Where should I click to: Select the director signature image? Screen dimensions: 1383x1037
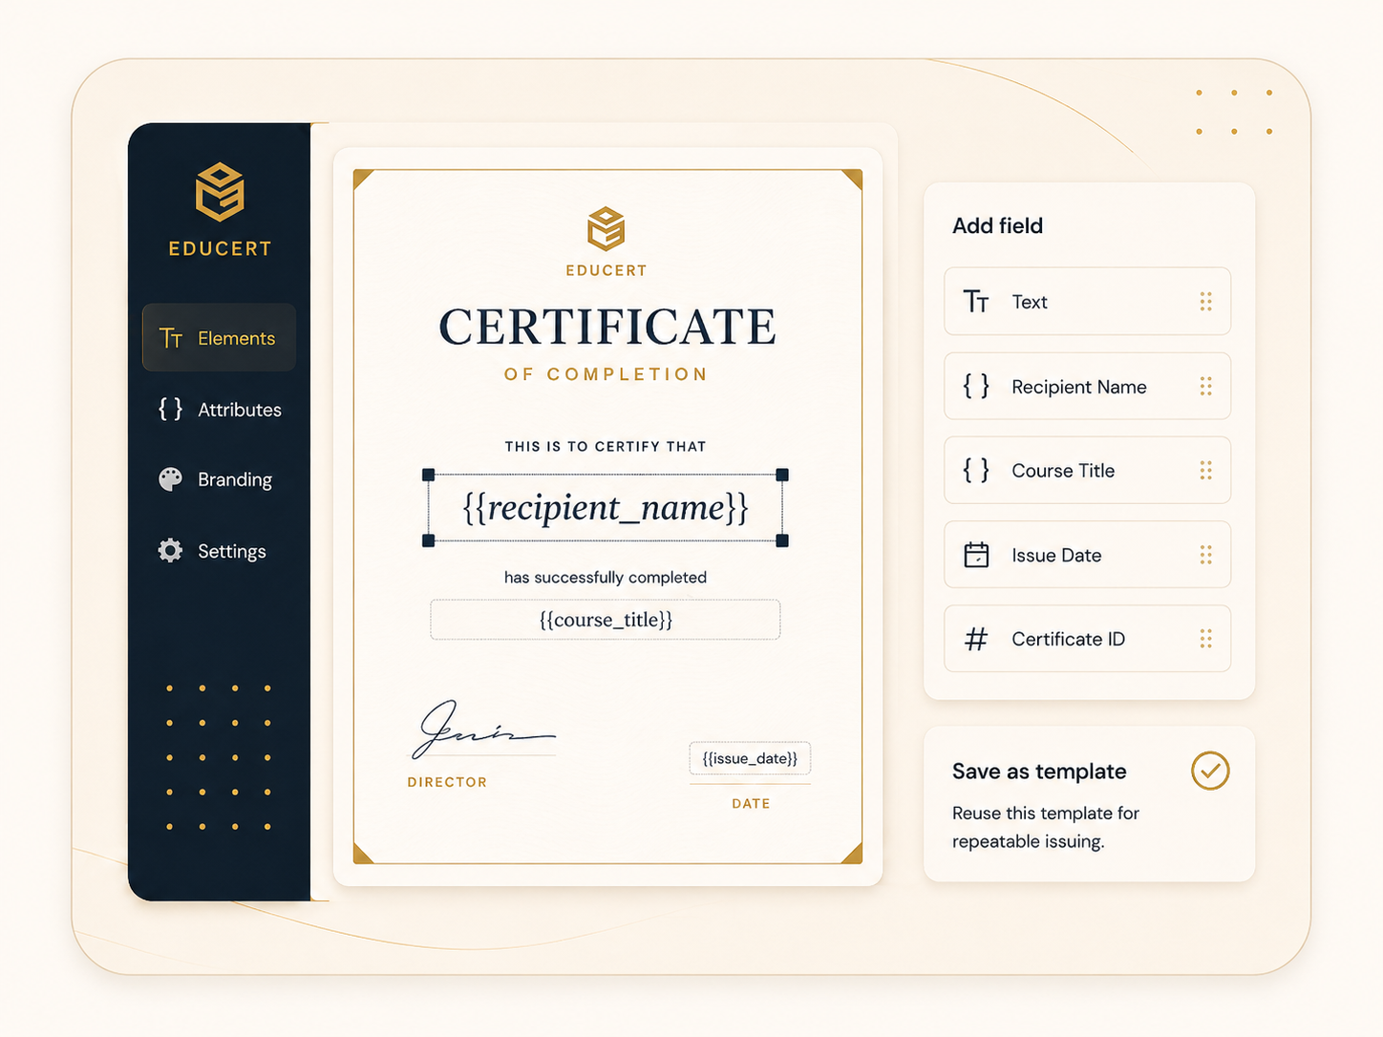pos(483,730)
